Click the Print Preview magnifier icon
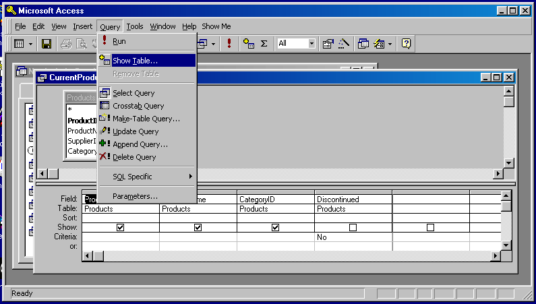536x304 pixels. 82,44
